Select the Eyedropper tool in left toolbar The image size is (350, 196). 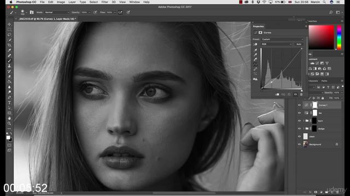[9, 50]
